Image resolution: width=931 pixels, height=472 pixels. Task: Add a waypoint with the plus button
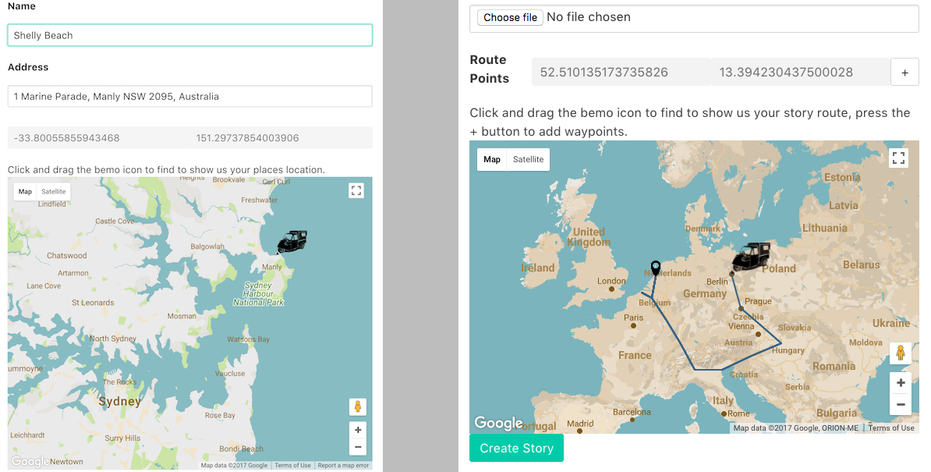pyautogui.click(x=904, y=73)
